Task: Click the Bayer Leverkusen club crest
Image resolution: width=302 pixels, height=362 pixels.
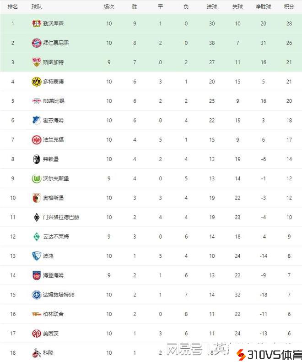Action: [x=37, y=23]
